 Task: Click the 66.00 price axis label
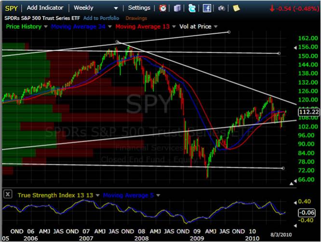tap(306, 179)
